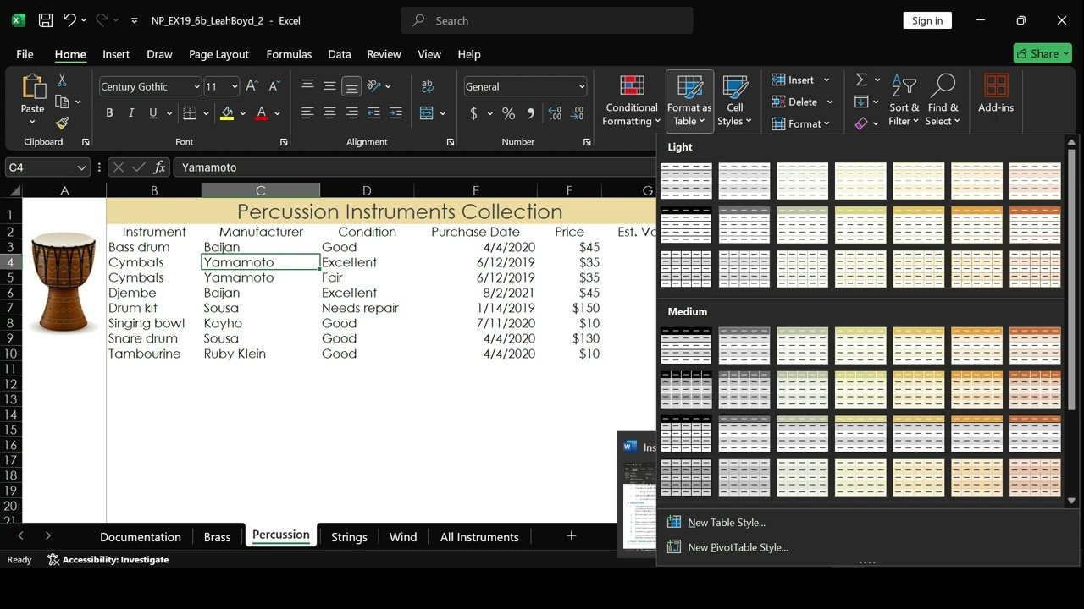Toggle Top Align vertical alignment

(307, 86)
